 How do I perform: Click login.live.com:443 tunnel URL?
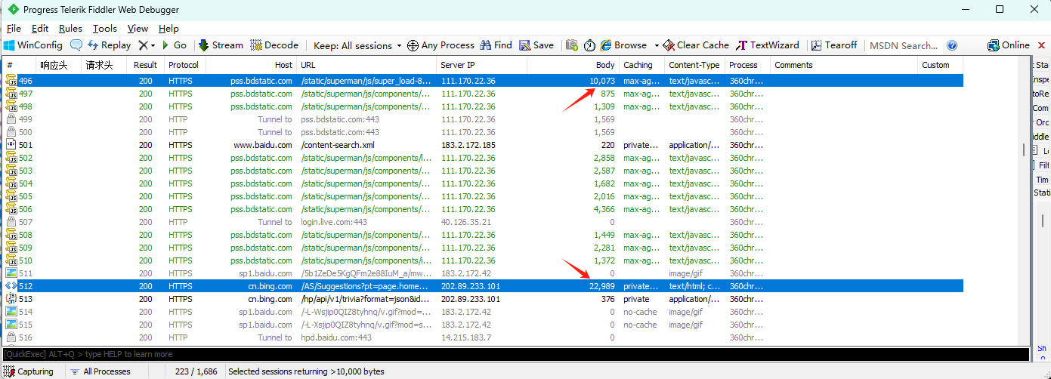pyautogui.click(x=334, y=222)
